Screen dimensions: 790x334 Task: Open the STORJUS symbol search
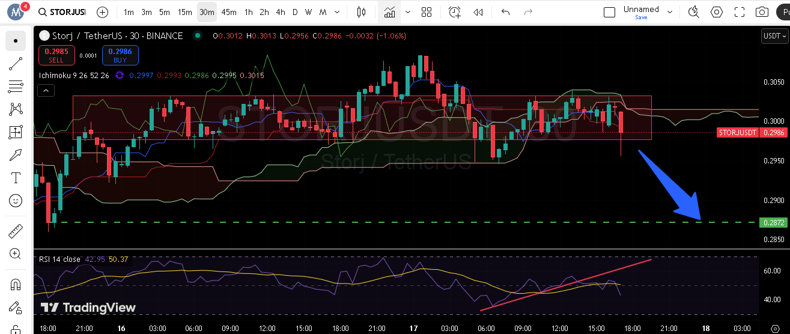62,12
